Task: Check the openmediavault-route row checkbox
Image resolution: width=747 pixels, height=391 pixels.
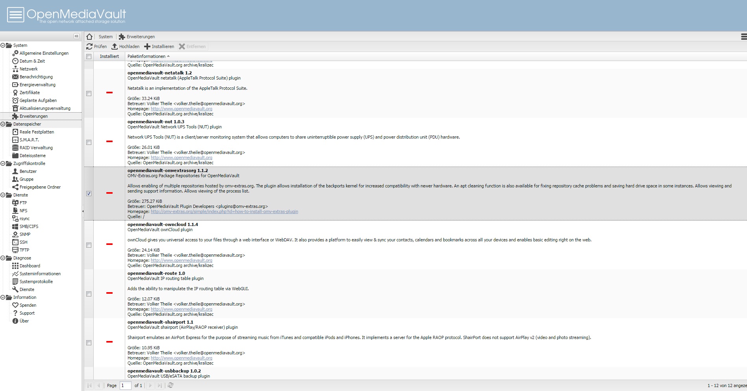Action: pyautogui.click(x=89, y=294)
